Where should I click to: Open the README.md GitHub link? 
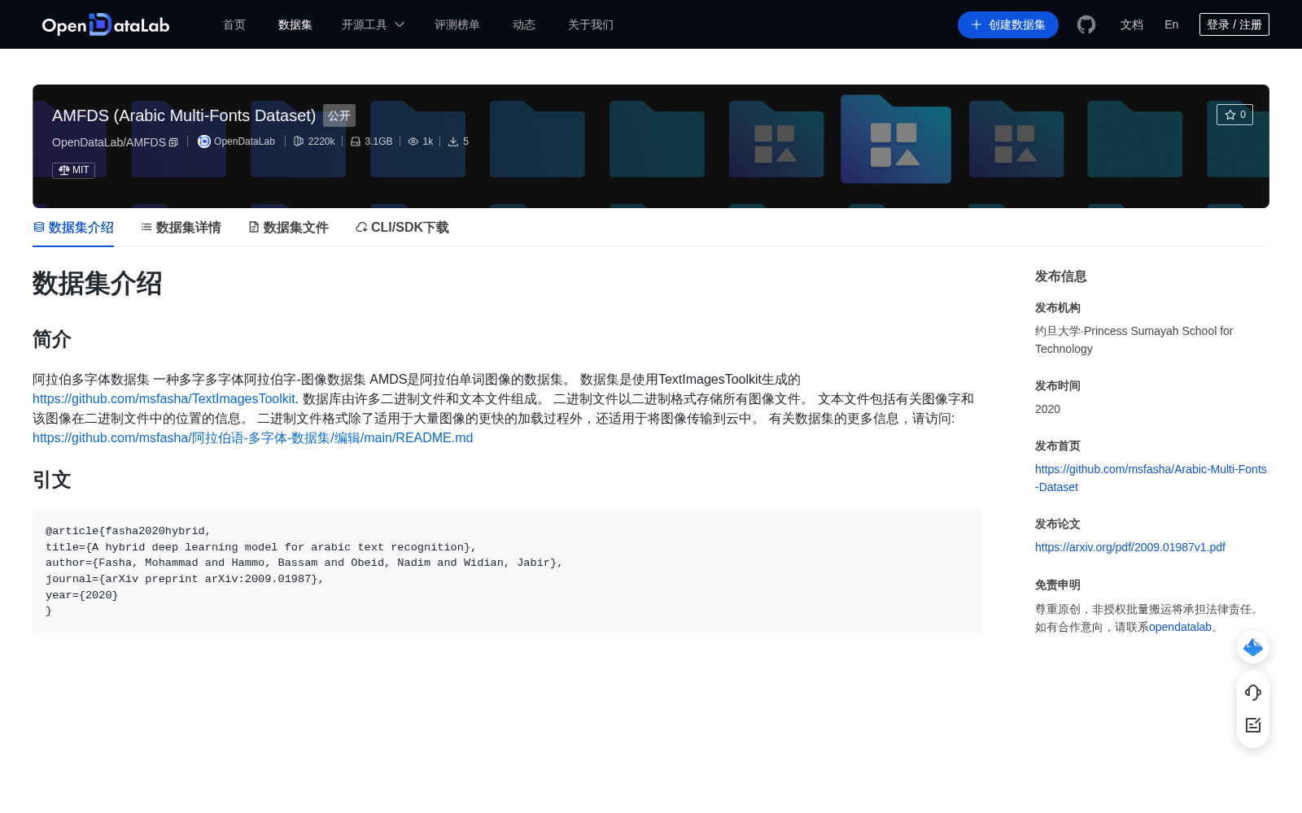[252, 438]
